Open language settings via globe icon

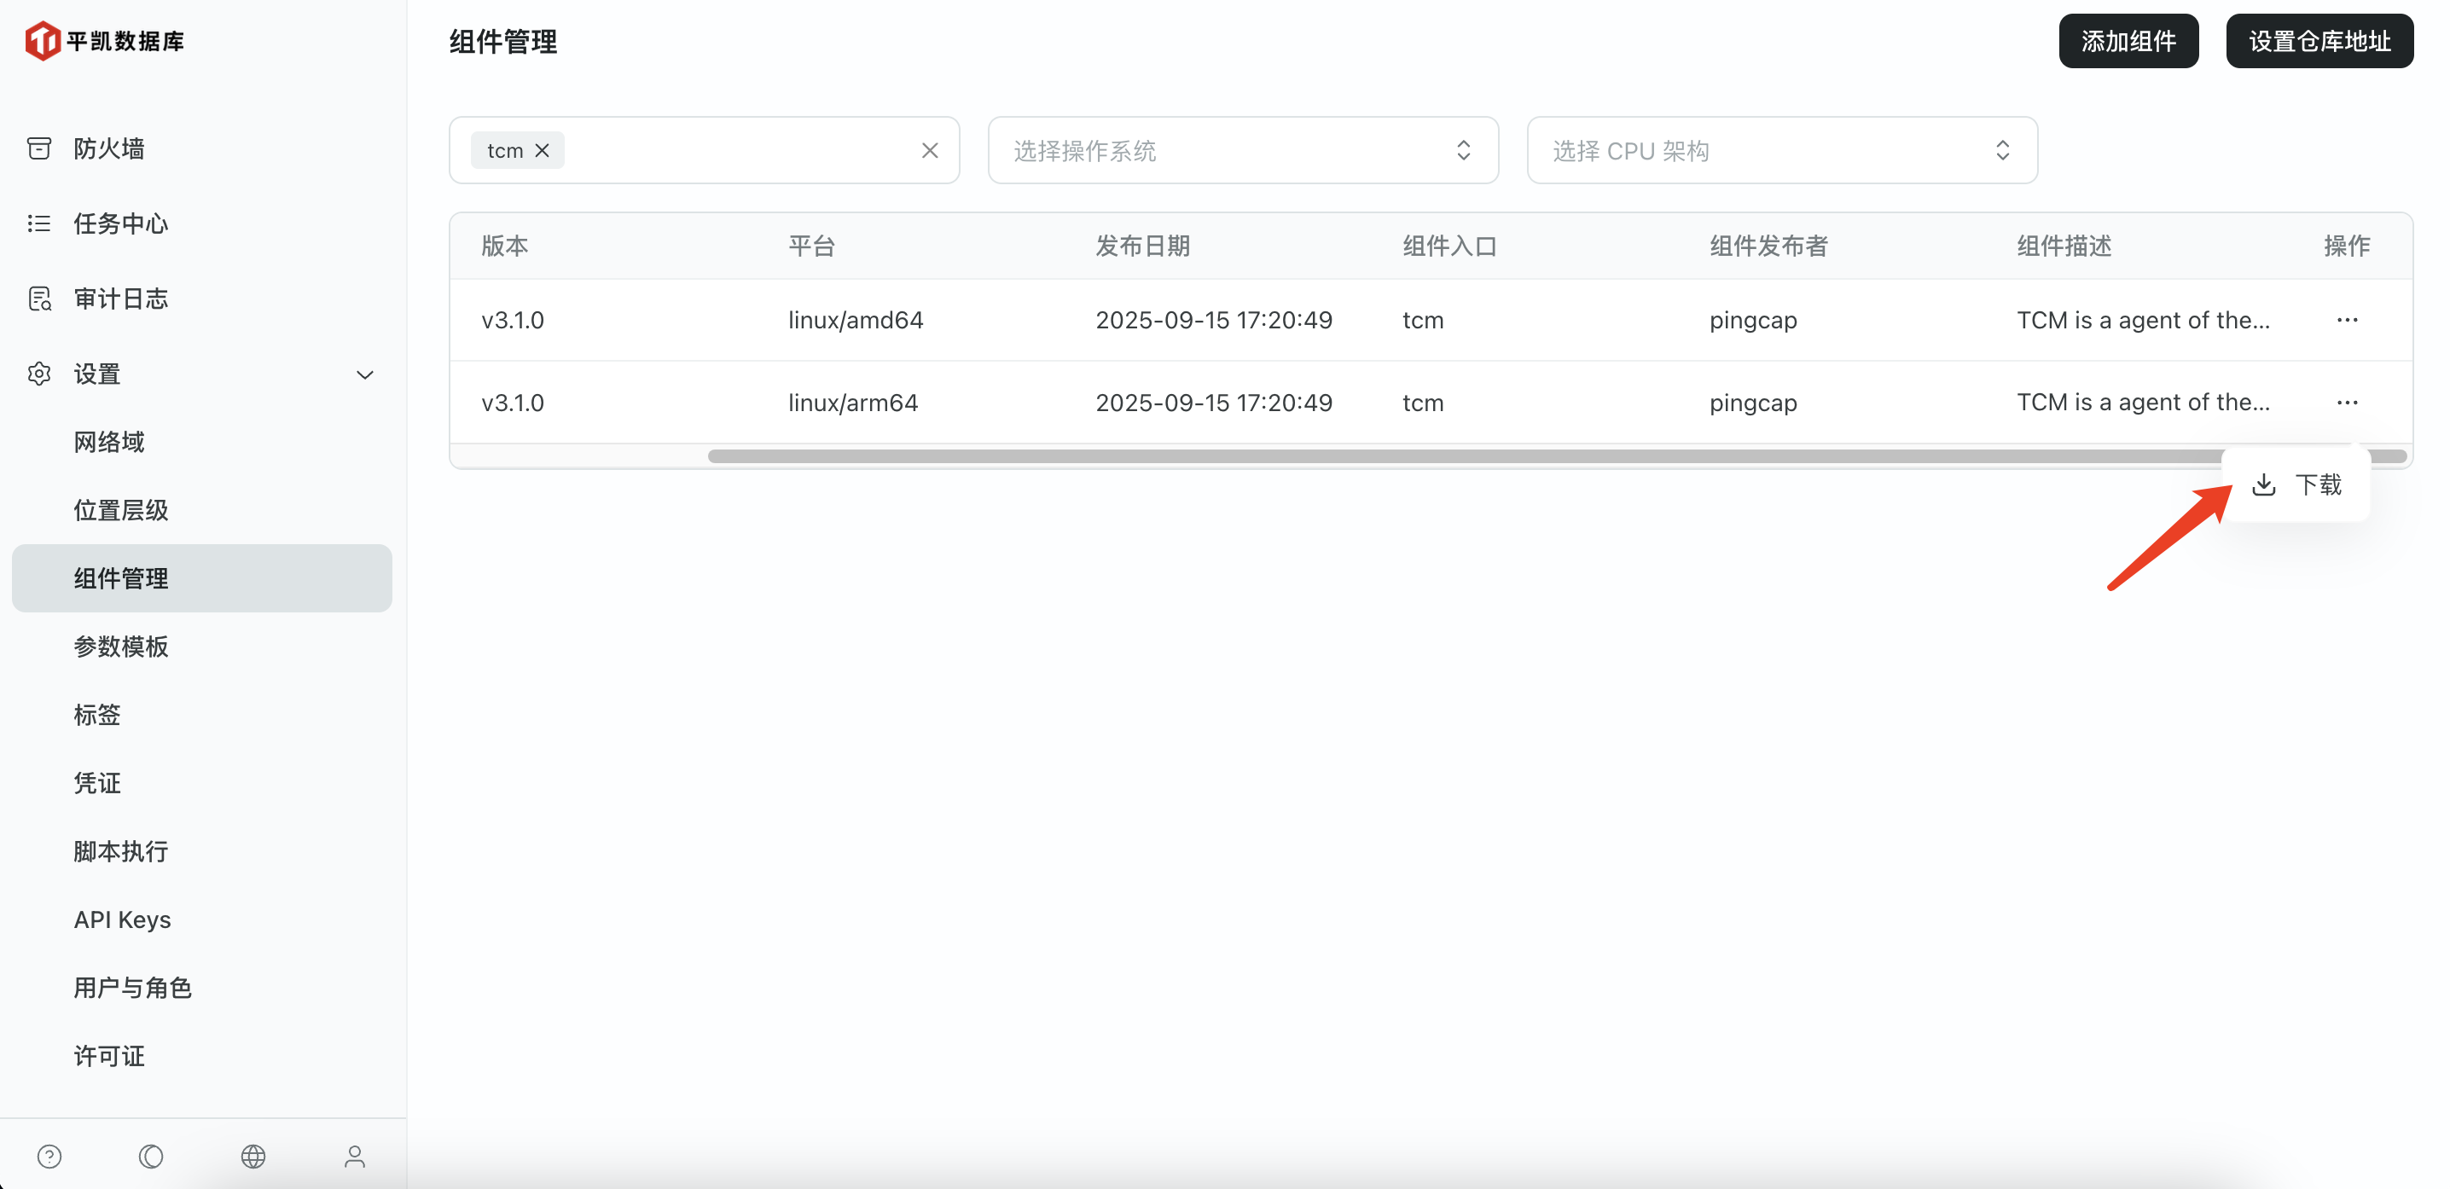[x=253, y=1156]
